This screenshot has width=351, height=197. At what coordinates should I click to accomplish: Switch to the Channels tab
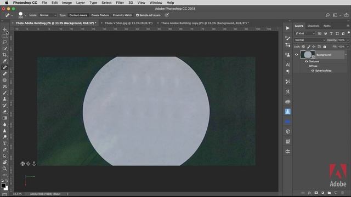(x=313, y=26)
